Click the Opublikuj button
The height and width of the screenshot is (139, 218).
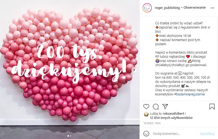207,134
